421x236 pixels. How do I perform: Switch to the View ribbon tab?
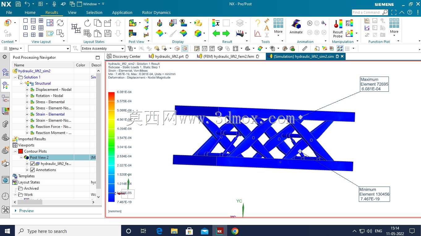(x=72, y=12)
